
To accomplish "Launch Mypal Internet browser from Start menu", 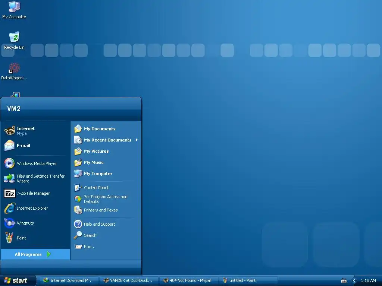I will click(35, 131).
